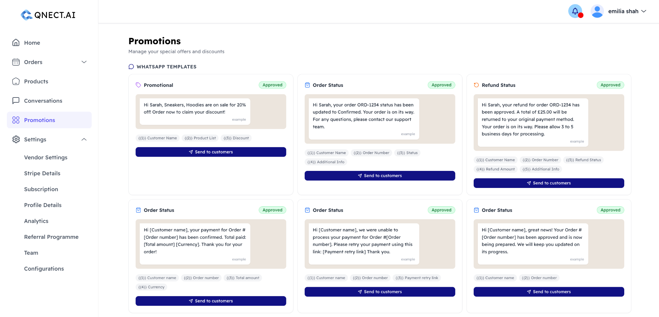Click the Promotions grid icon
This screenshot has width=659, height=317.
coord(16,120)
